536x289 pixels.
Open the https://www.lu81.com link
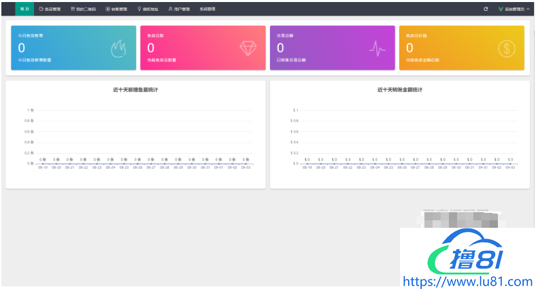click(x=468, y=281)
